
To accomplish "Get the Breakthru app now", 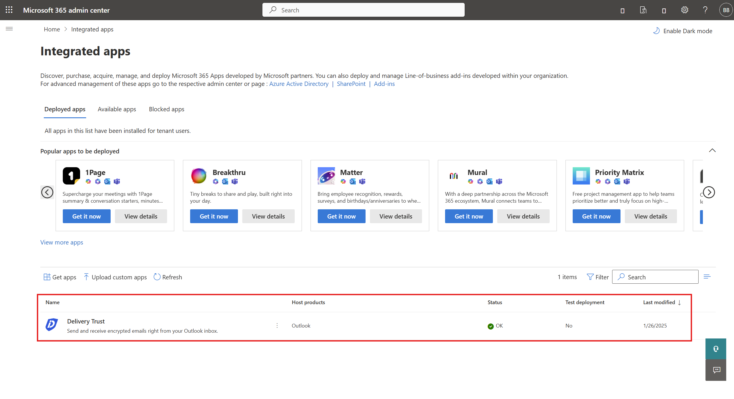I will (x=214, y=216).
